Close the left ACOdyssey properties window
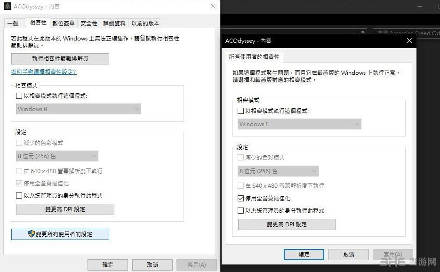Image resolution: width=440 pixels, height=272 pixels. point(213,7)
